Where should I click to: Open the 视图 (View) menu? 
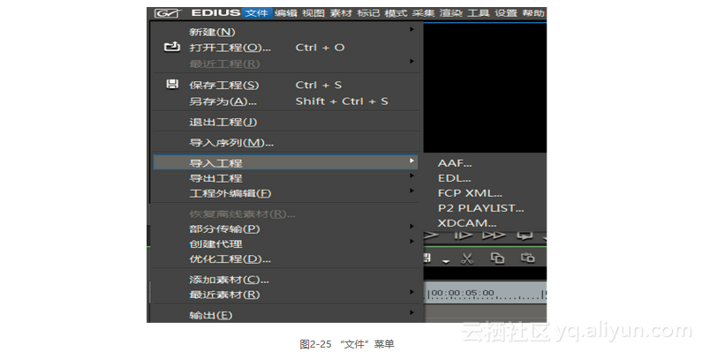click(313, 13)
